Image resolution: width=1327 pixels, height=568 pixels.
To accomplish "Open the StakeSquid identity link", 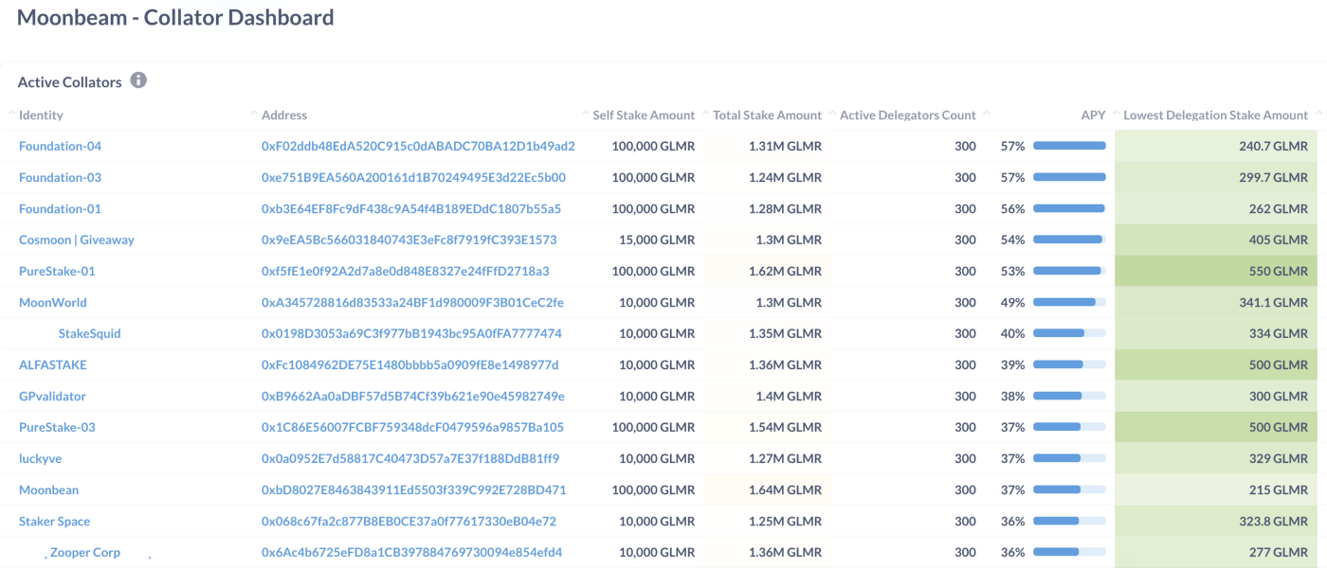I will coord(89,333).
